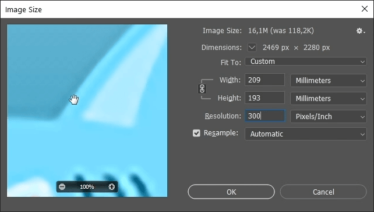Open the Pixels/Inch resolution unit dropdown
This screenshot has height=212, width=374.
coord(328,116)
